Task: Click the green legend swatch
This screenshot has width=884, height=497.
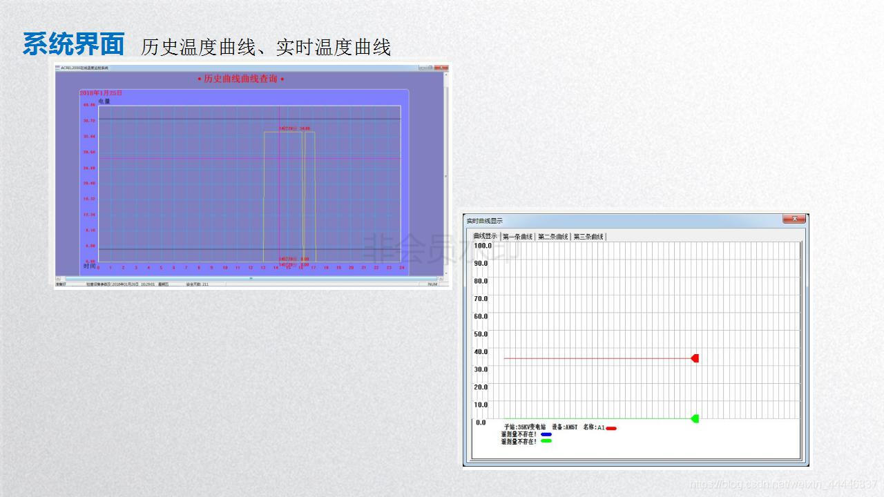Action: (x=546, y=440)
